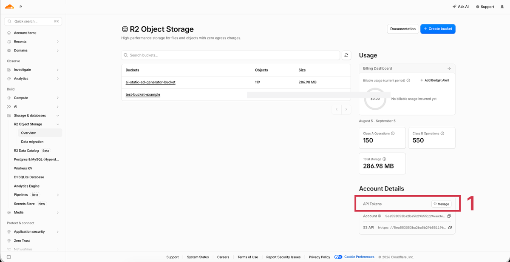The width and height of the screenshot is (510, 262).
Task: Focus the Search buckets field
Action: point(231,55)
